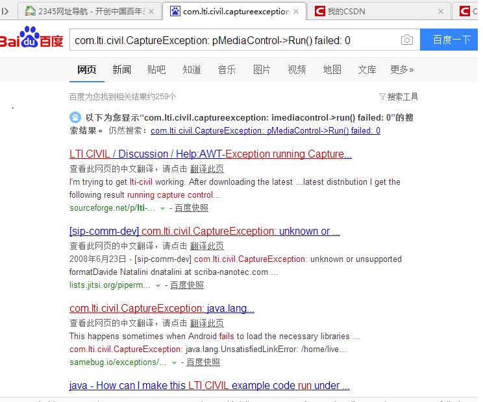Select the 地图 search category
This screenshot has width=483, height=402.
[x=332, y=70]
